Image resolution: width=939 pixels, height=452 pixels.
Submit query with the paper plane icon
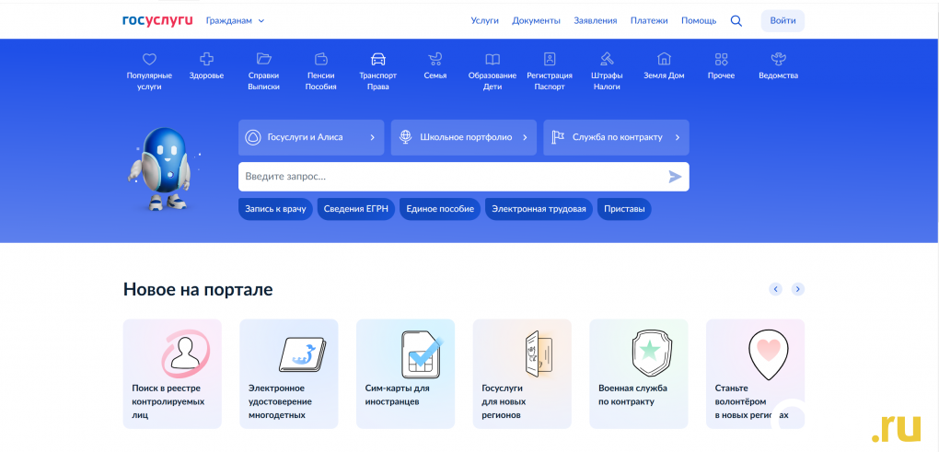[675, 177]
